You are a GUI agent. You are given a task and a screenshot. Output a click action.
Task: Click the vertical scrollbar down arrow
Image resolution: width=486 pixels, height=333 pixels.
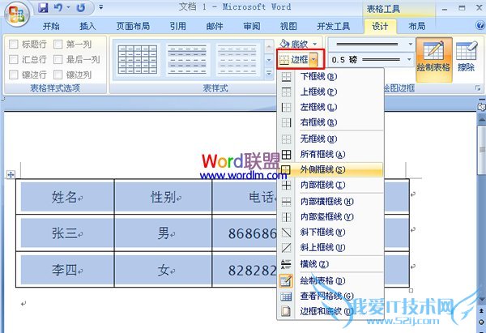click(481, 299)
